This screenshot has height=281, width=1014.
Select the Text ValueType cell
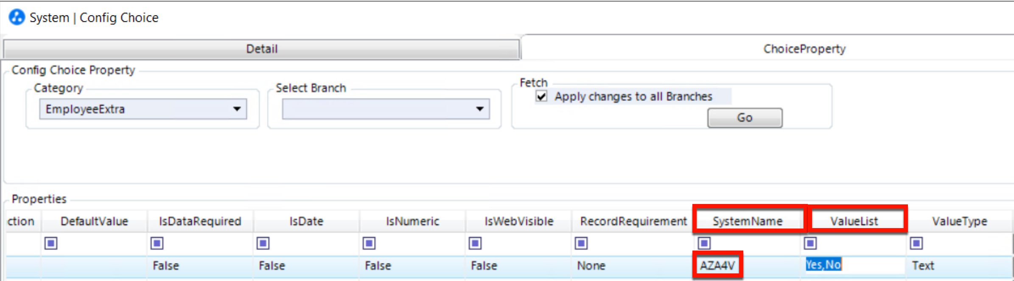pos(960,266)
